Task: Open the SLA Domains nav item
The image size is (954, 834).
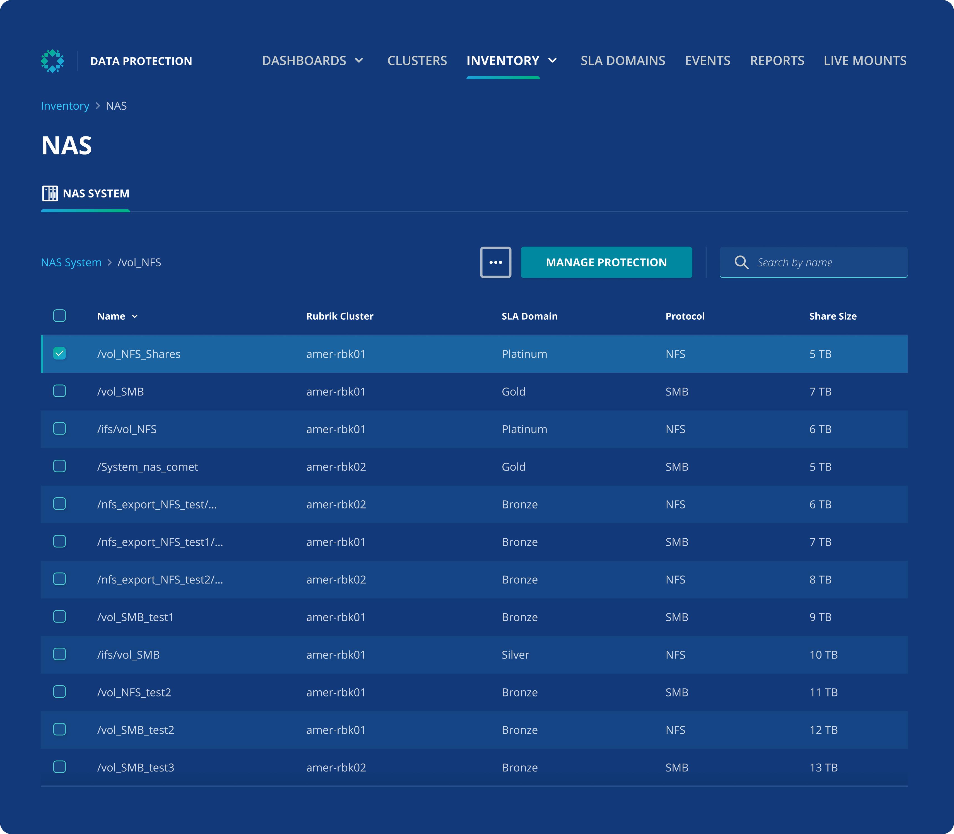Action: 623,61
